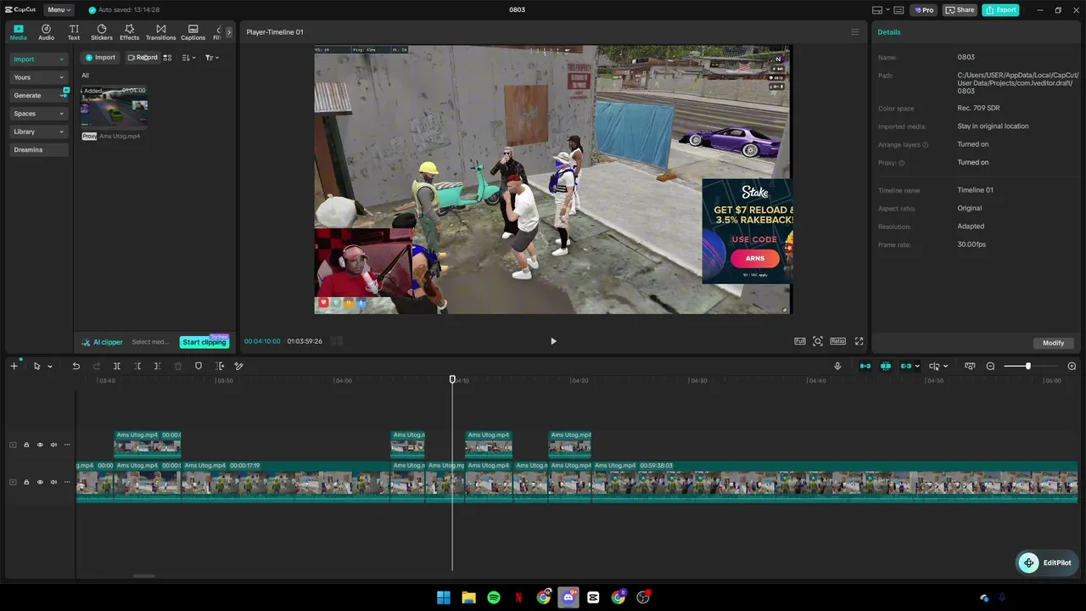Toggle auto snapping in timeline toolbar
The width and height of the screenshot is (1086, 611).
886,367
